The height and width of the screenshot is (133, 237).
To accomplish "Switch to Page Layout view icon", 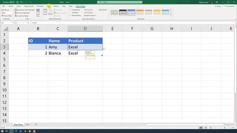I will [x=206, y=127].
